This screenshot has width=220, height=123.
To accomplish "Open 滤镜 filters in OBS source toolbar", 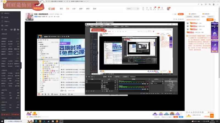I will pyautogui.click(x=110, y=77).
